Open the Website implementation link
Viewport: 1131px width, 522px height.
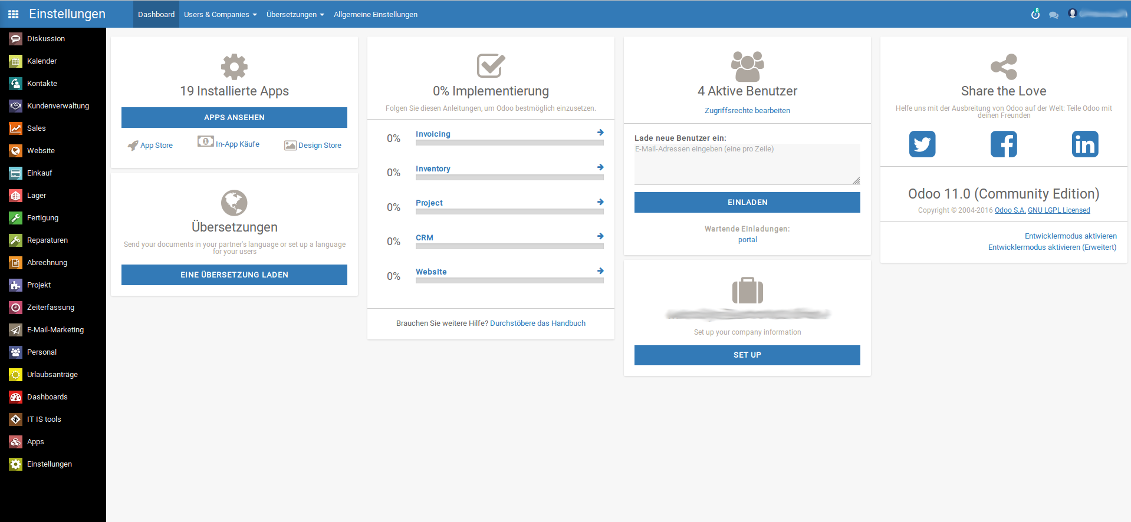[x=431, y=272]
